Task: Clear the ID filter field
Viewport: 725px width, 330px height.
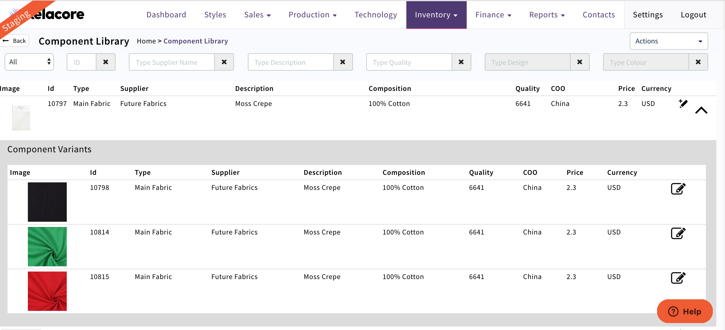Action: pos(106,62)
